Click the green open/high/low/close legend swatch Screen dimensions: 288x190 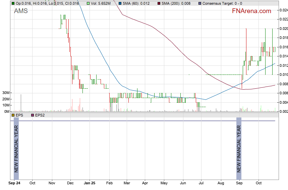[13, 3]
